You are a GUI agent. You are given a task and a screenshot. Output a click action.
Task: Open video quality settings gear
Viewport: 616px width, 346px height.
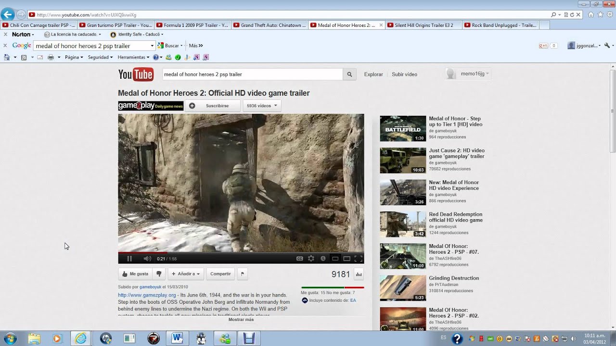[311, 259]
